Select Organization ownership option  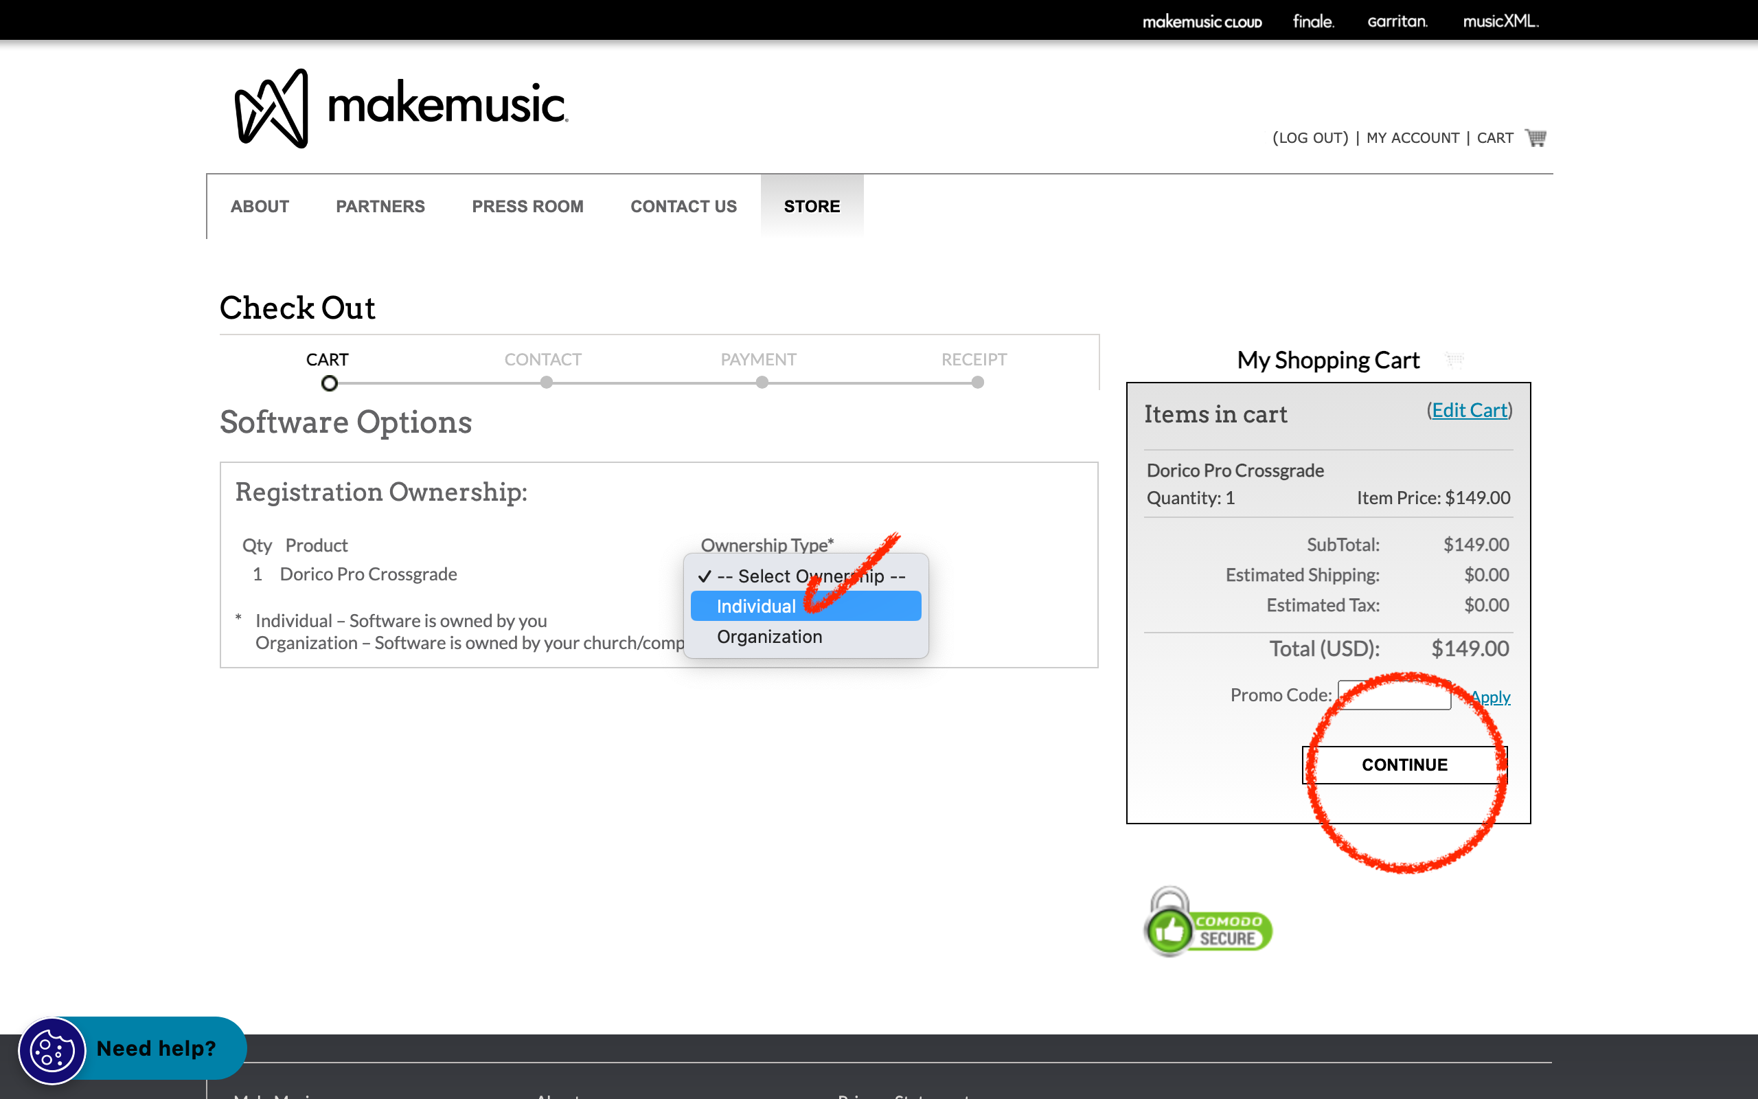pos(769,637)
